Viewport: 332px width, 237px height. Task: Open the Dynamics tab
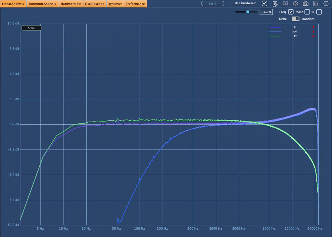click(x=115, y=4)
